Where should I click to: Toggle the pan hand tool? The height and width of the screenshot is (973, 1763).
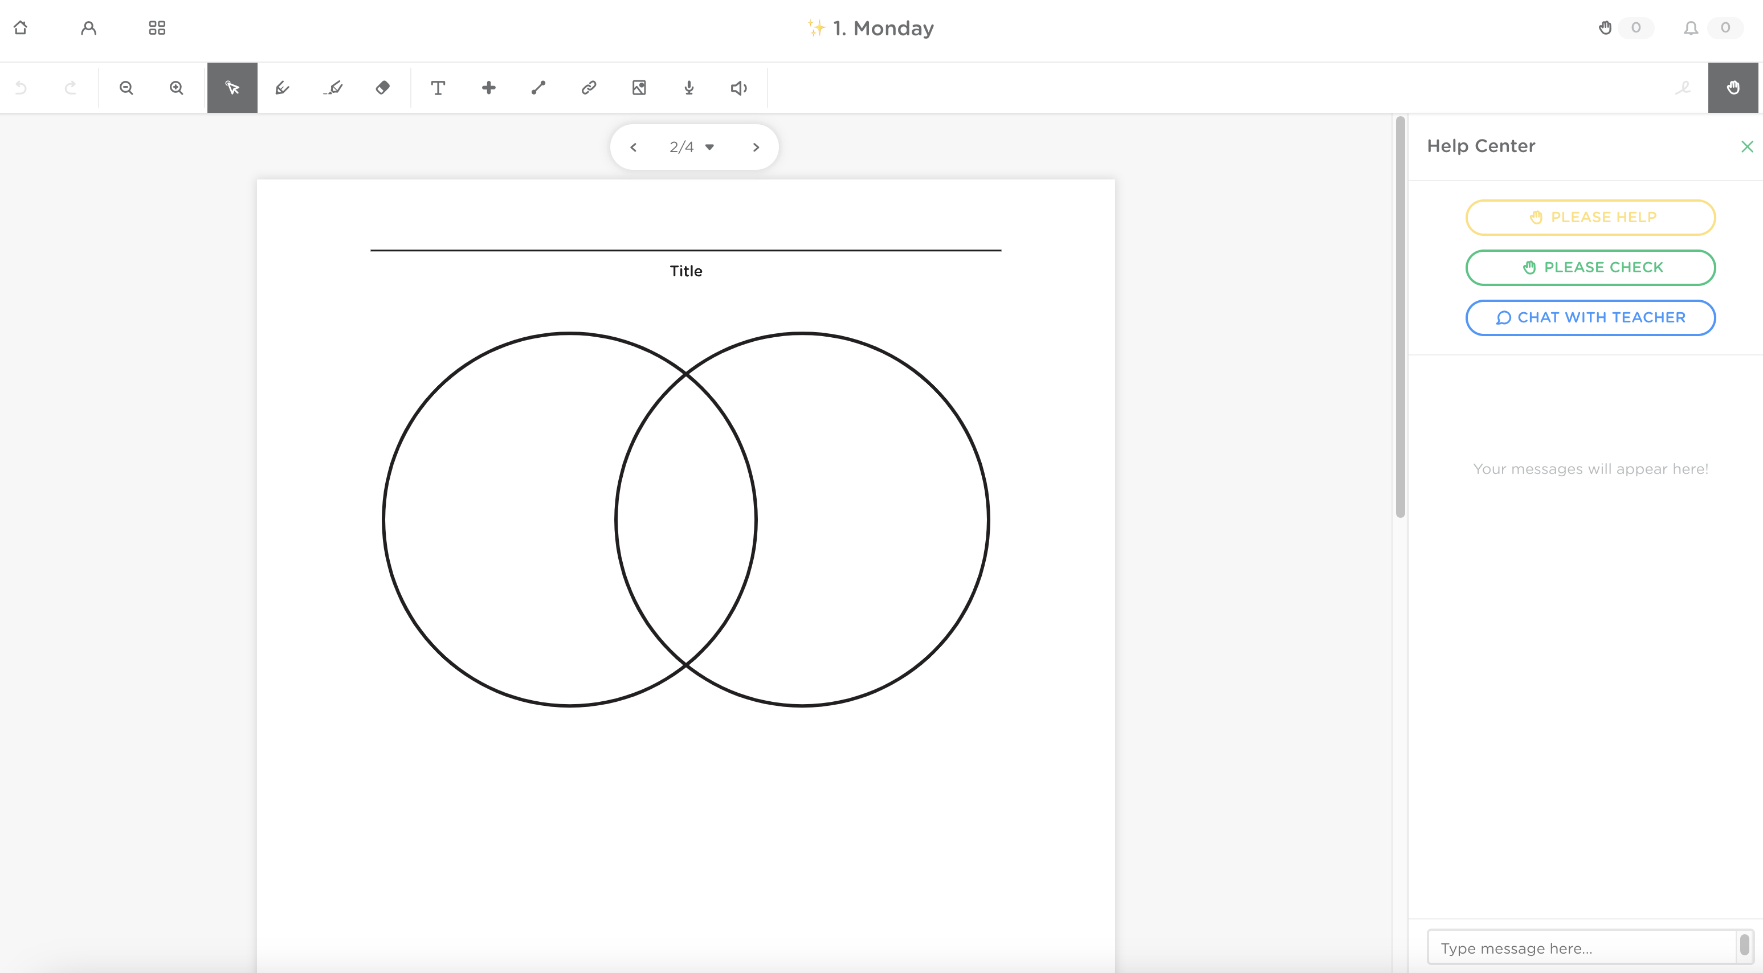point(1733,88)
